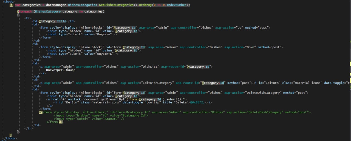This screenshot has height=141, width=351.
Task: Click the "Посмотреть блюда" link text
Action: pos(61,70)
